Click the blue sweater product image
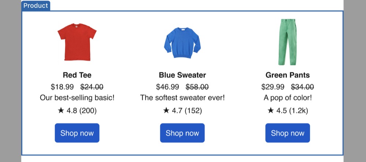The image size is (366, 162). (x=182, y=42)
